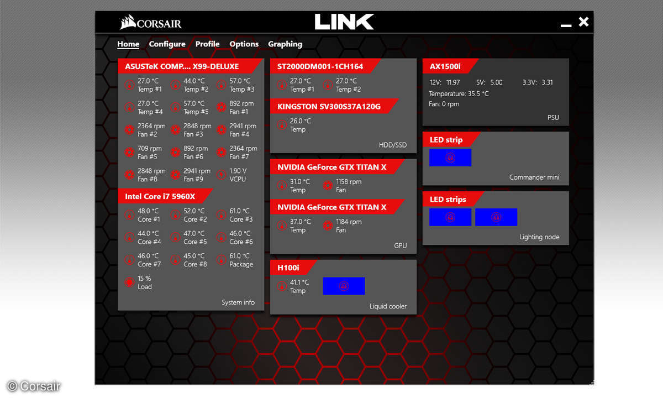663x398 pixels.
Task: Click first TITAN X fan icon at 1158 rpm
Action: (x=327, y=185)
